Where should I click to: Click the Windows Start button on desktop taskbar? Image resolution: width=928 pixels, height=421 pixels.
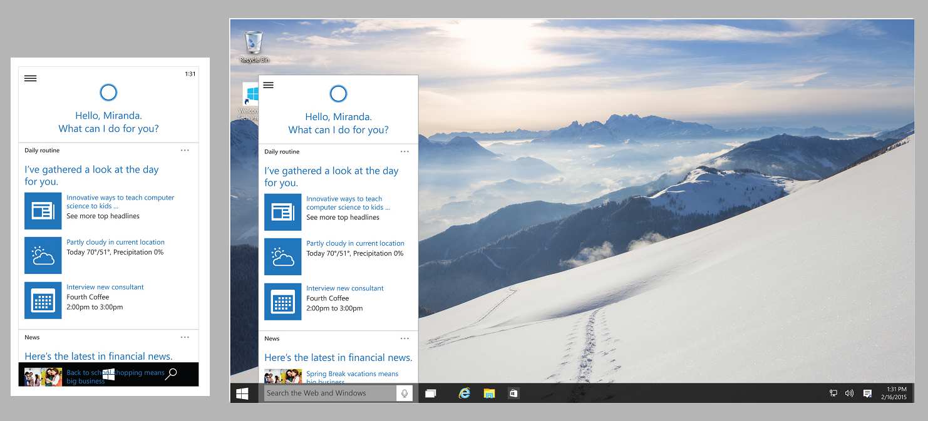click(242, 393)
